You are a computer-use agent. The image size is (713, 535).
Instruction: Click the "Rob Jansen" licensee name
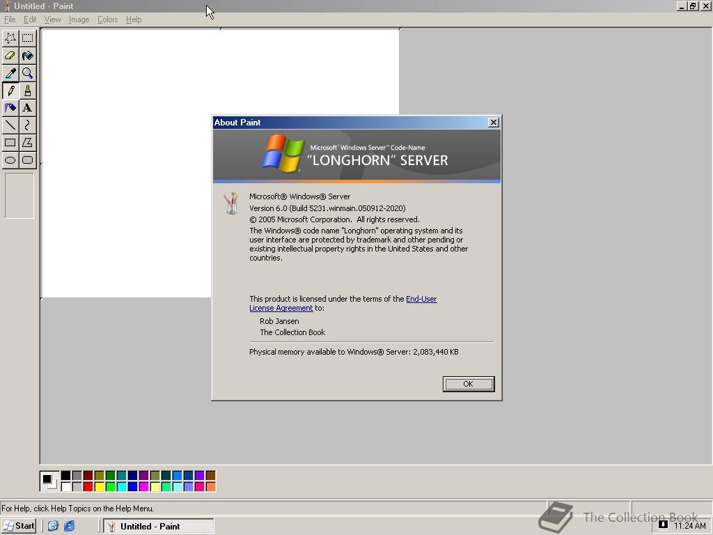(x=279, y=321)
